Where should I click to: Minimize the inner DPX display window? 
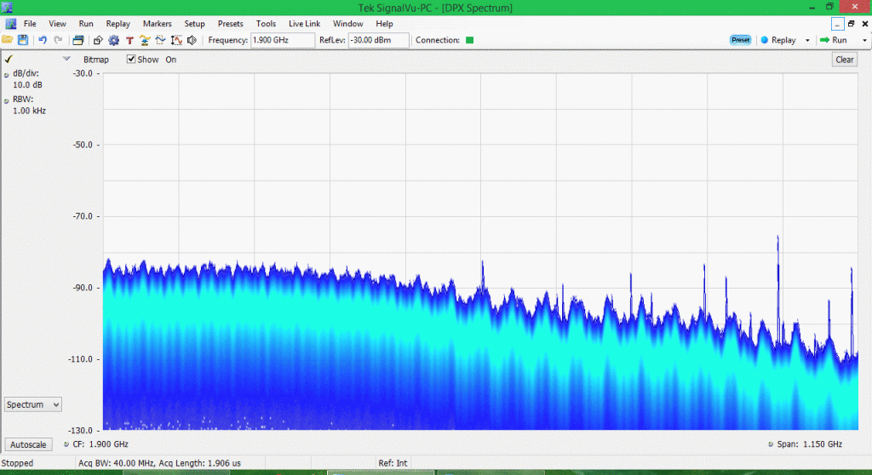(x=837, y=24)
